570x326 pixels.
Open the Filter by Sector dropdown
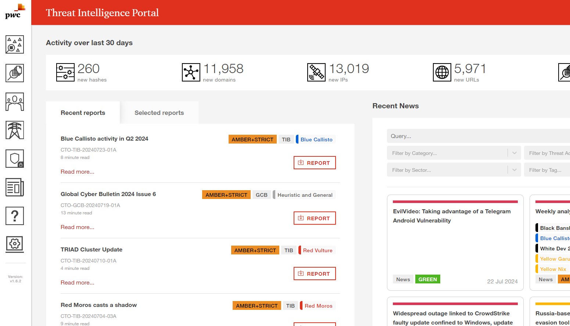(x=454, y=170)
